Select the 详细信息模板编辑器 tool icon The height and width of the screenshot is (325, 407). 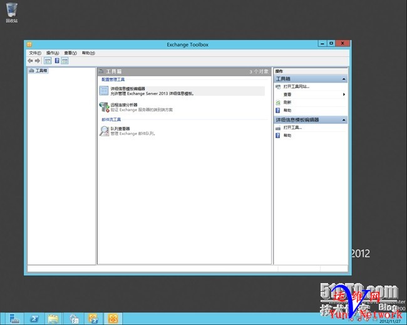pyautogui.click(x=104, y=91)
